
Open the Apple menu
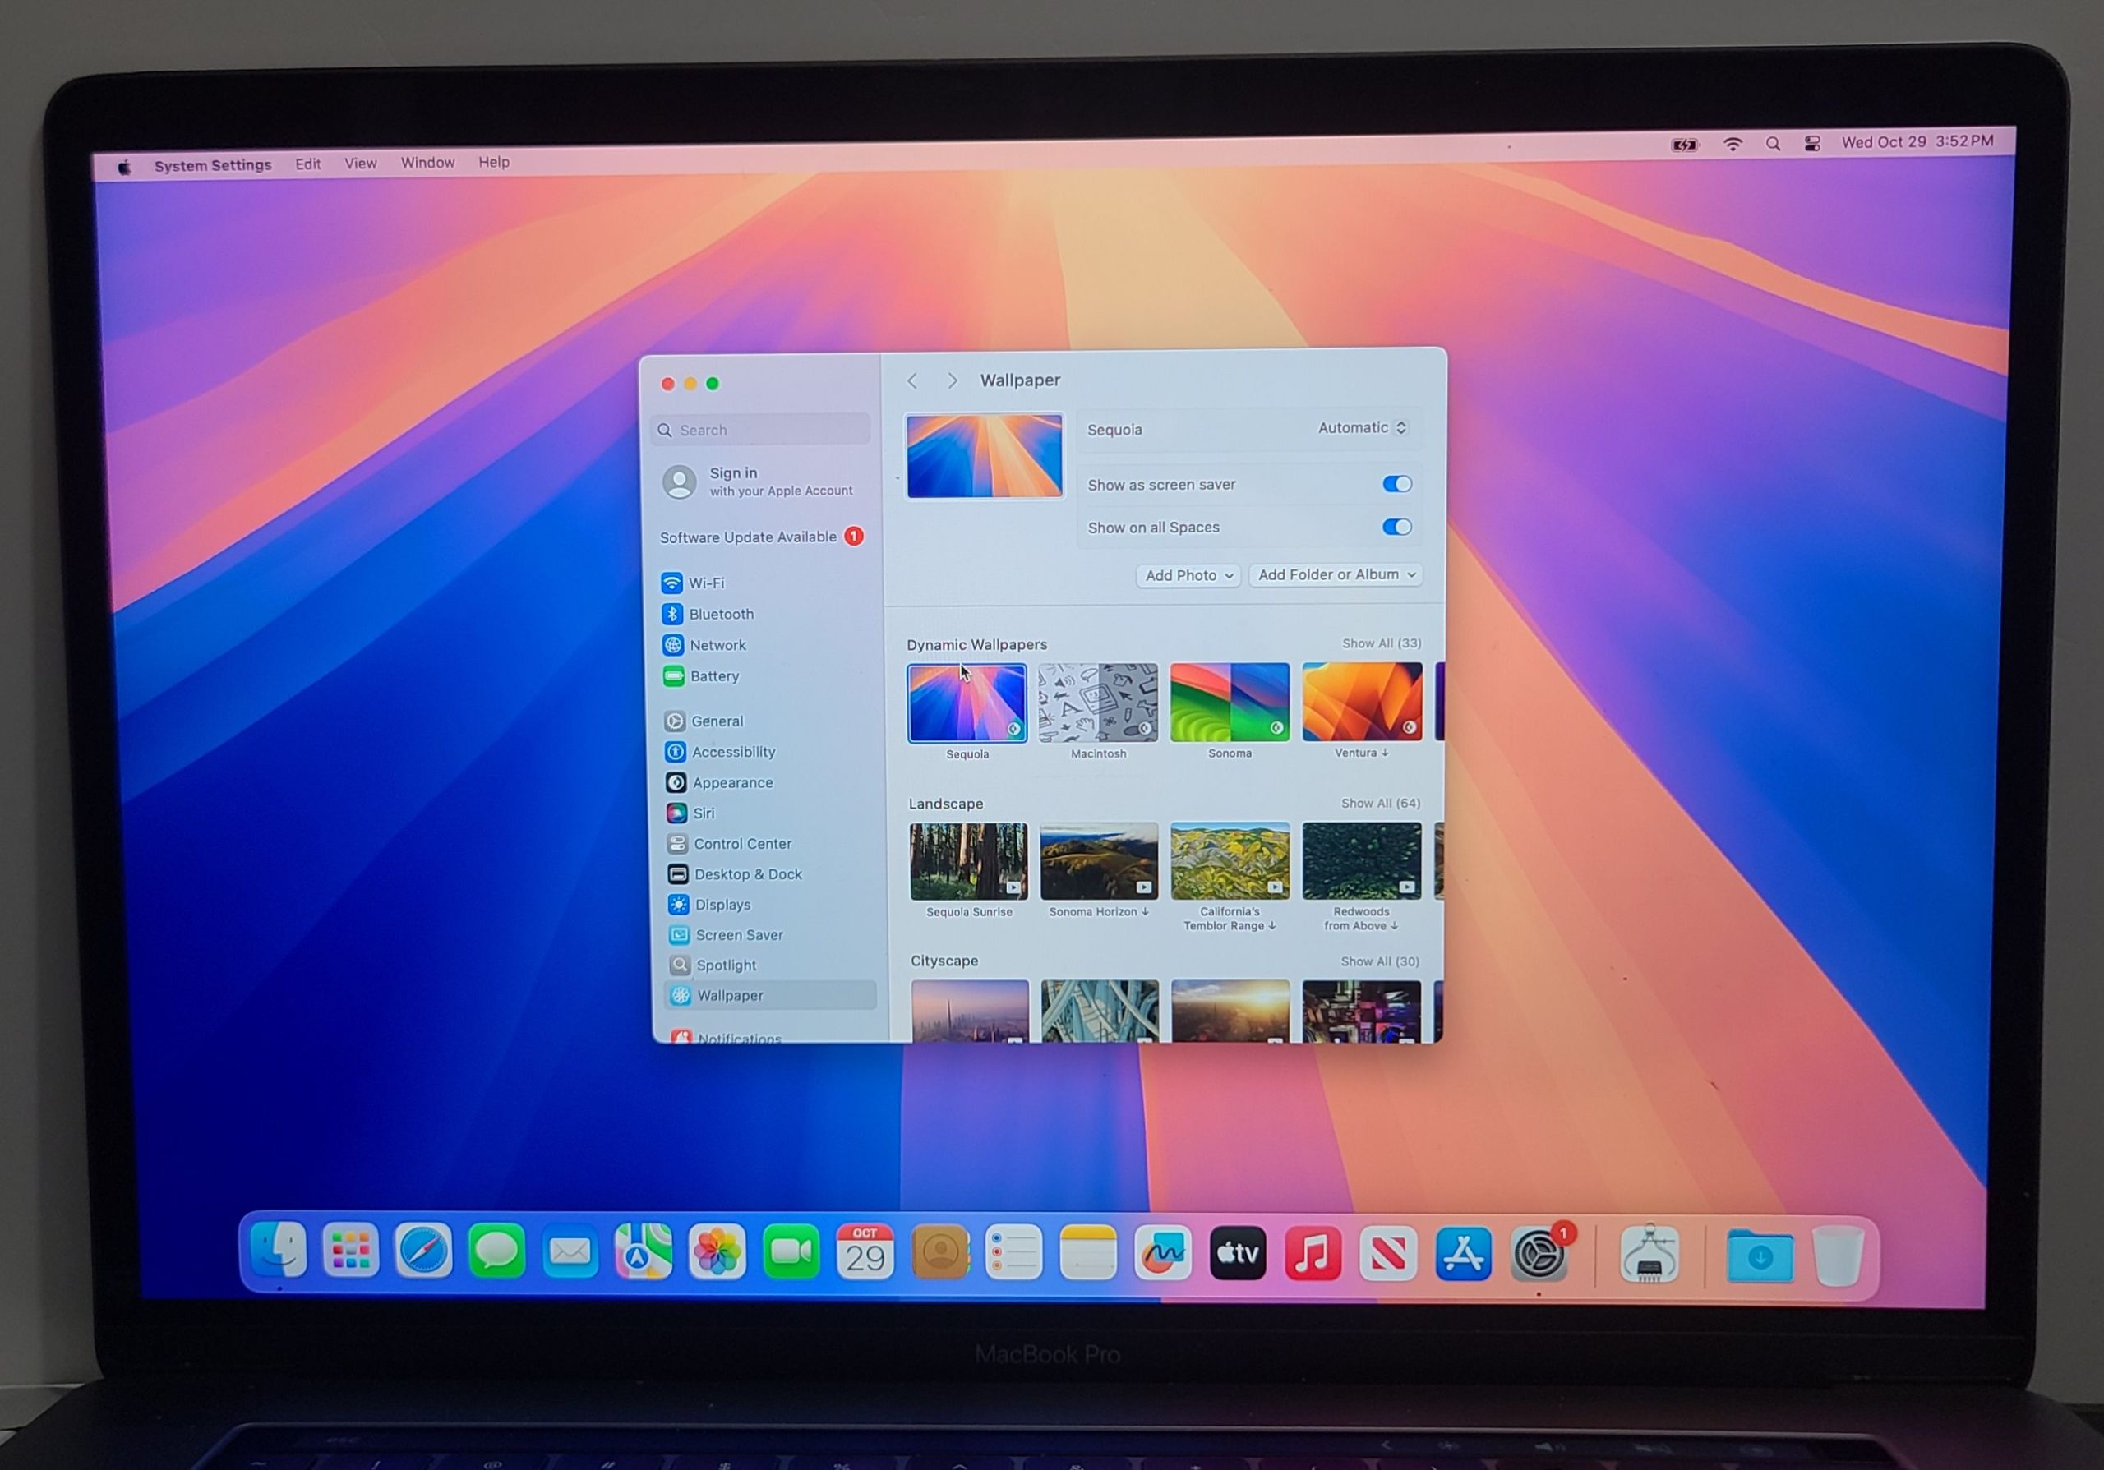point(125,166)
